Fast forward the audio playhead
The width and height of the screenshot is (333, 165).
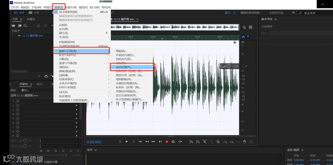[153, 142]
